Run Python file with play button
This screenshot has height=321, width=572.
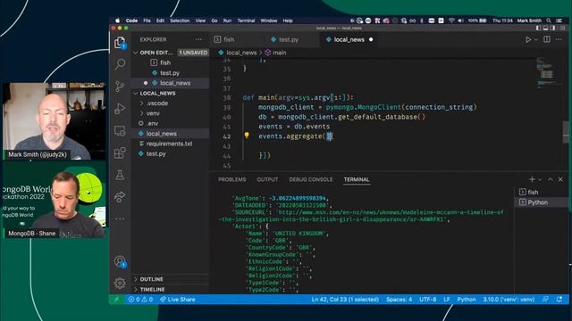[x=528, y=39]
